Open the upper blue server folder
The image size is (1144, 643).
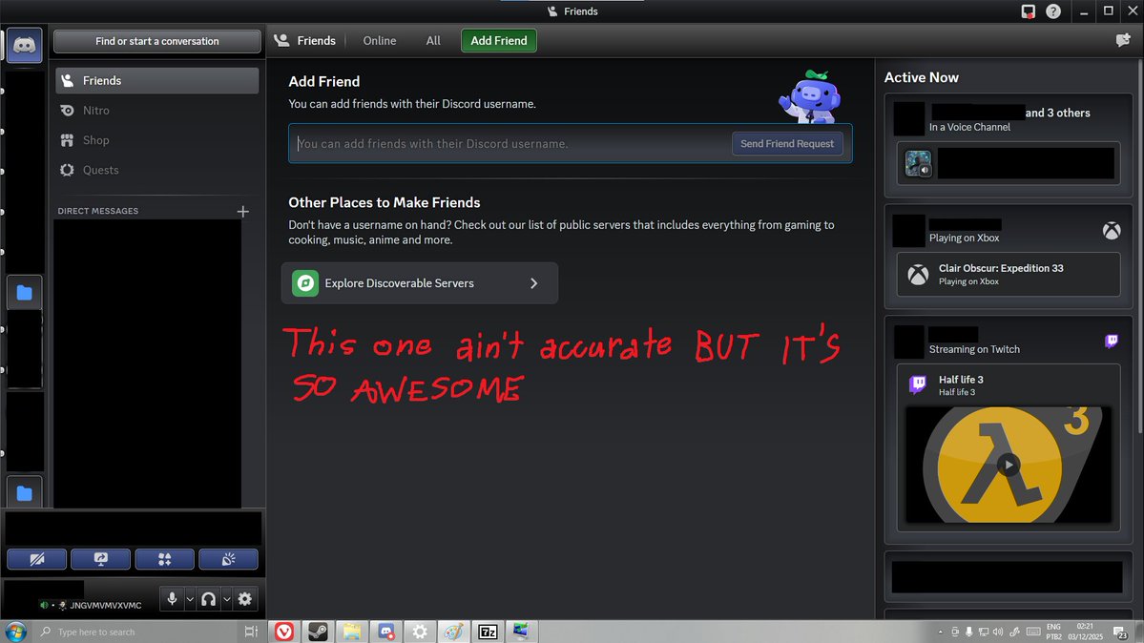pos(24,293)
